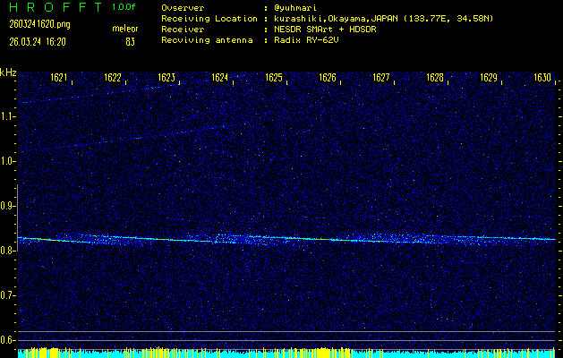Click time marker 1624
The width and height of the screenshot is (563, 358).
click(220, 78)
